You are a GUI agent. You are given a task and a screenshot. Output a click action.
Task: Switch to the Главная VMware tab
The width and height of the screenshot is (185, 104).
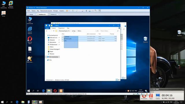[31, 14]
